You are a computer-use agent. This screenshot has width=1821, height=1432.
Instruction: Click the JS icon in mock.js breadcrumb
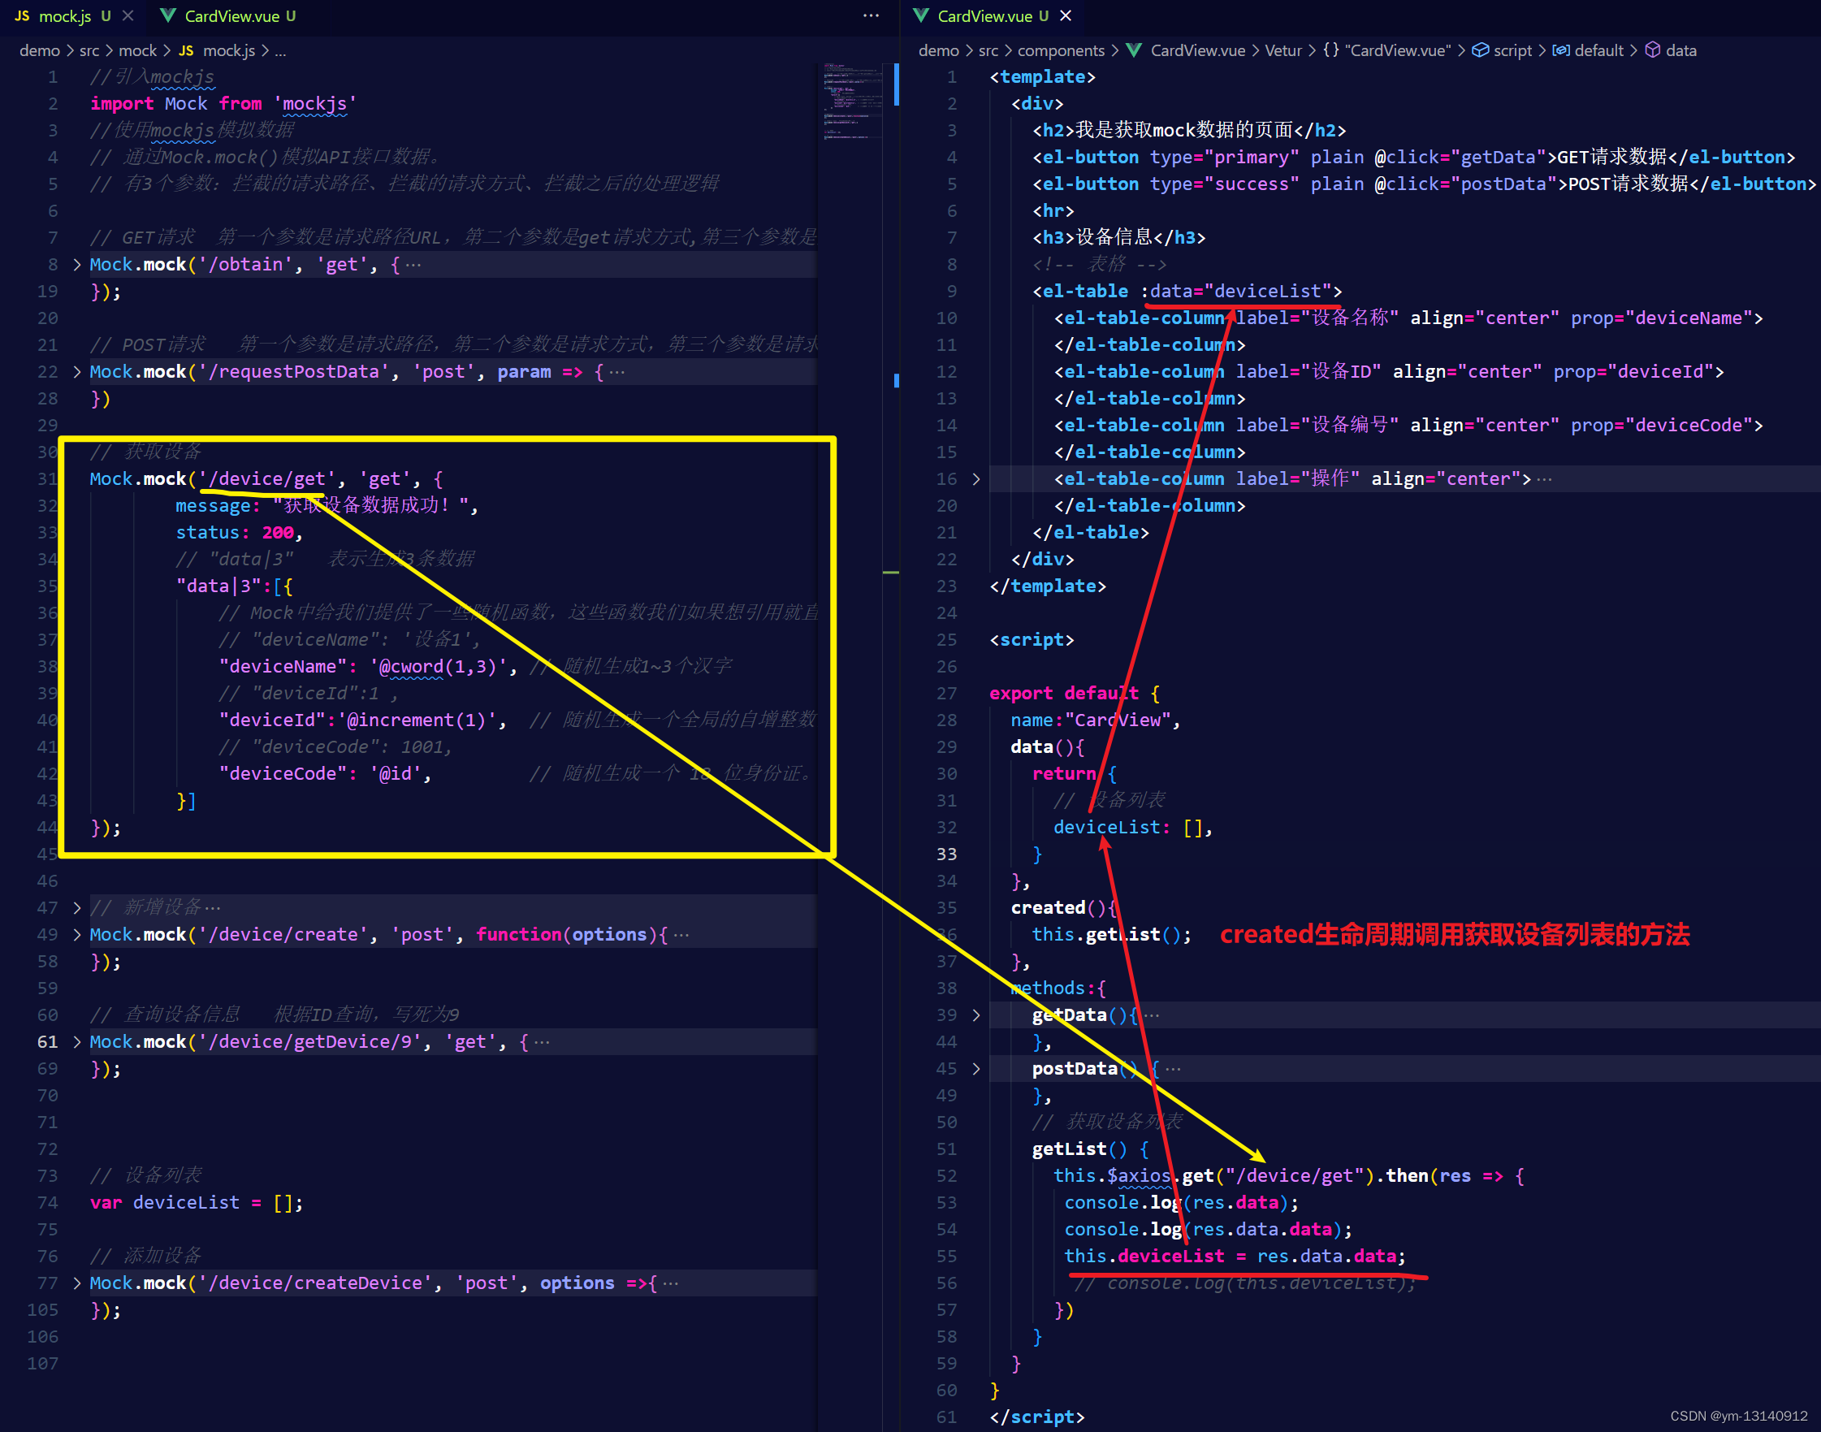pos(186,51)
